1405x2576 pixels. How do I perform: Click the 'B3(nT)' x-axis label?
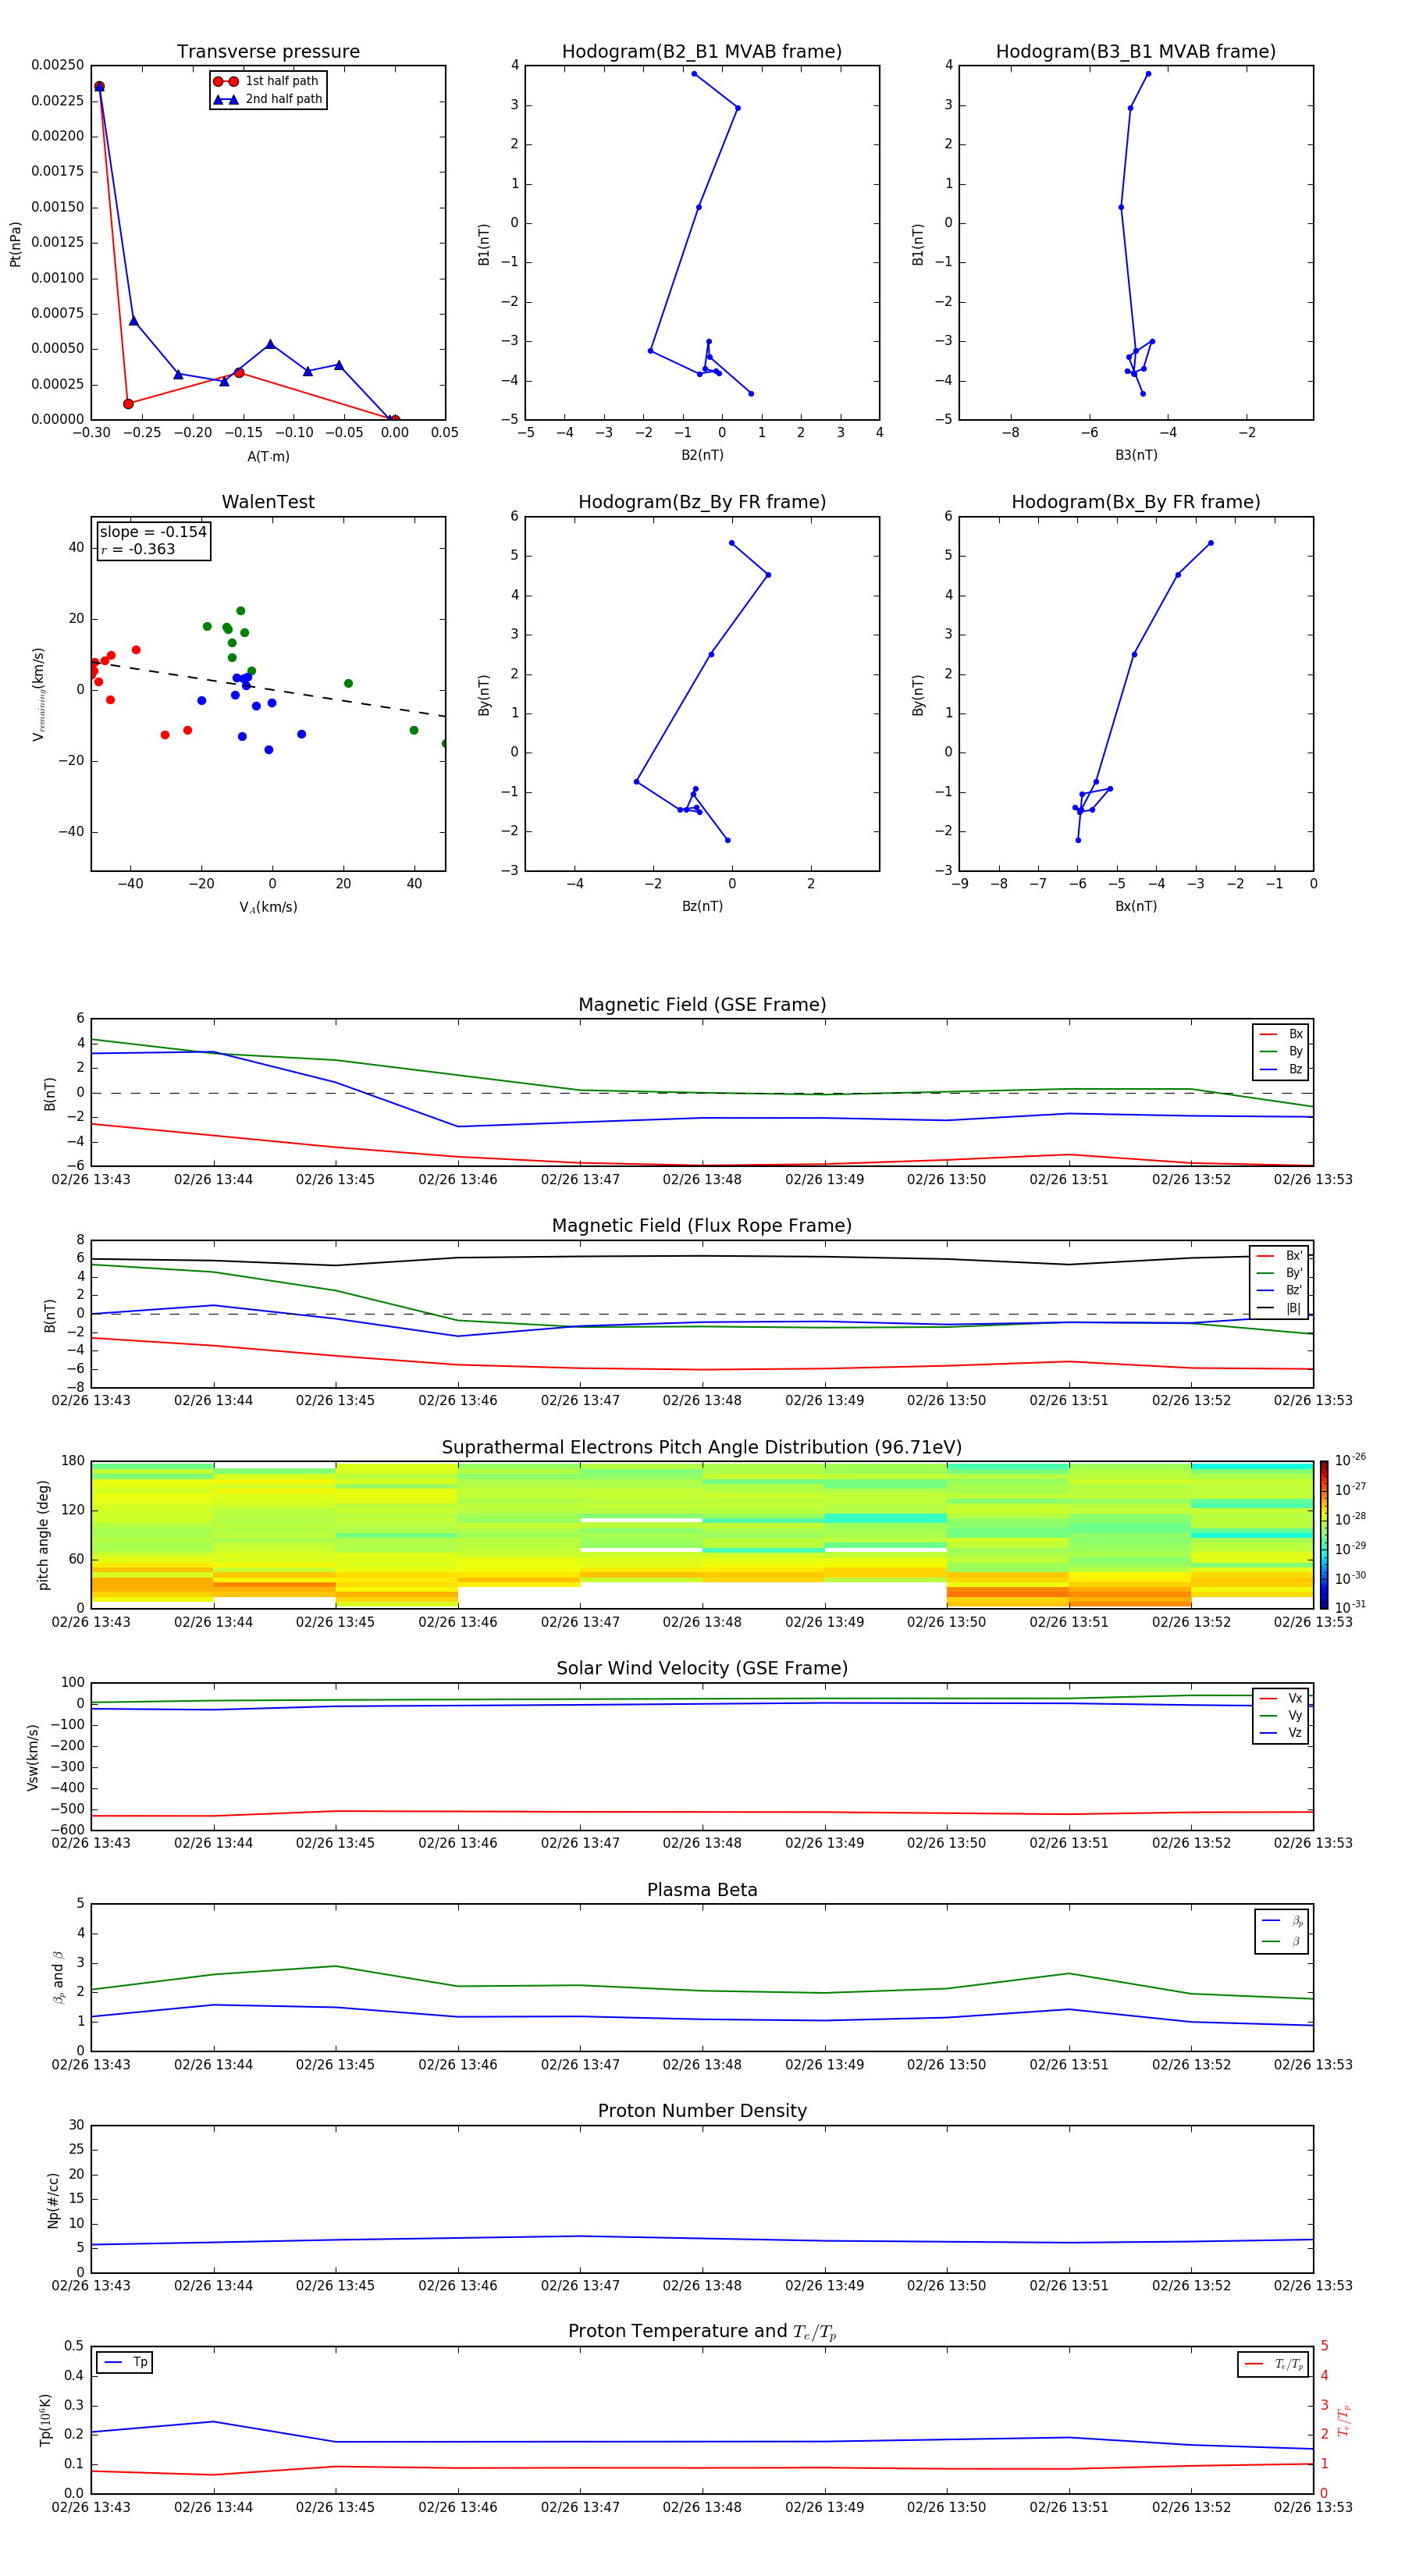[1136, 455]
